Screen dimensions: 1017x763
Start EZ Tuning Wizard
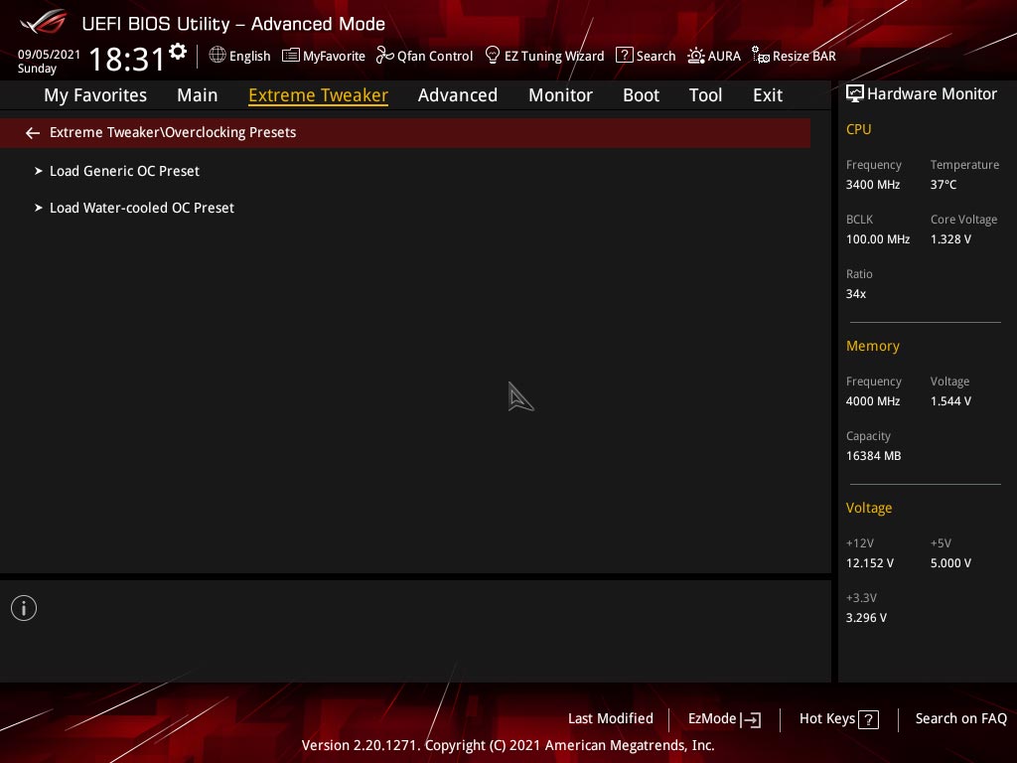pos(554,57)
